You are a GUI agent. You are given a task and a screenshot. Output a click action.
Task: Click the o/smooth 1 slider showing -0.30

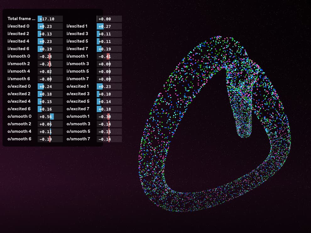[x=109, y=116]
